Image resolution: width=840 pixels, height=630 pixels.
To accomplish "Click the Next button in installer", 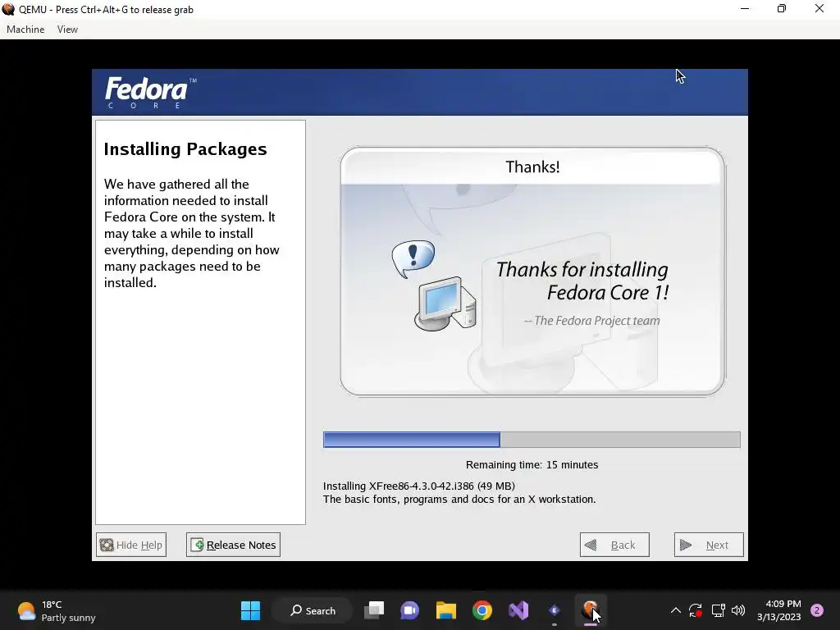I will (709, 545).
